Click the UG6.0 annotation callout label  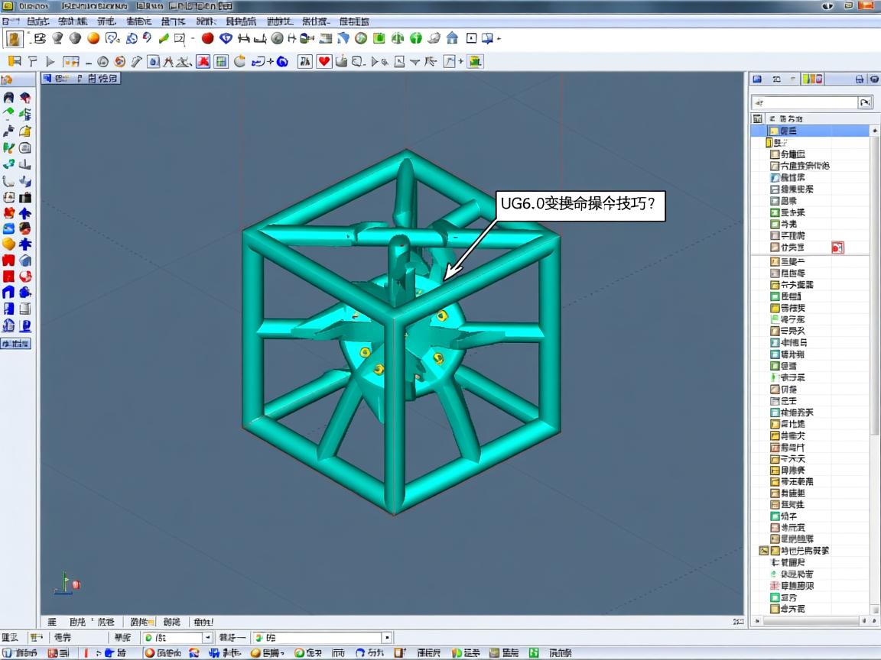click(578, 205)
